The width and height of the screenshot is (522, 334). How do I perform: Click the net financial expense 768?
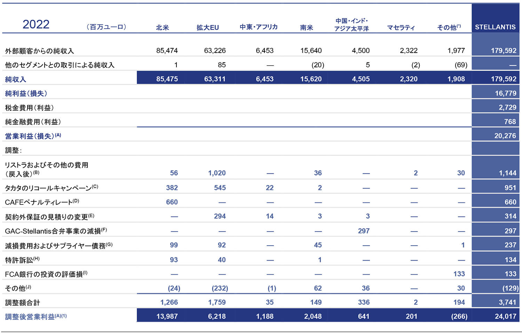coord(510,122)
